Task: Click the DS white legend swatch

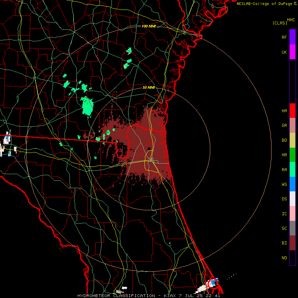Action: tap(292, 199)
